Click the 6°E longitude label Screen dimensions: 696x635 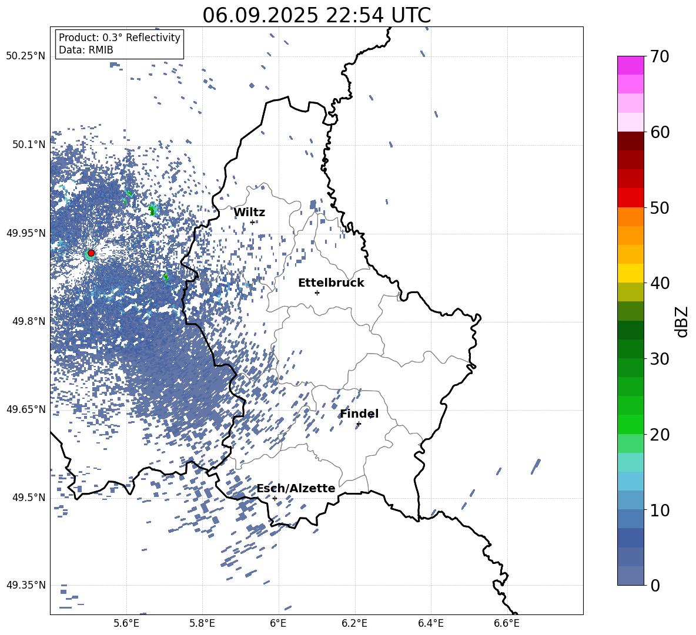(278, 624)
